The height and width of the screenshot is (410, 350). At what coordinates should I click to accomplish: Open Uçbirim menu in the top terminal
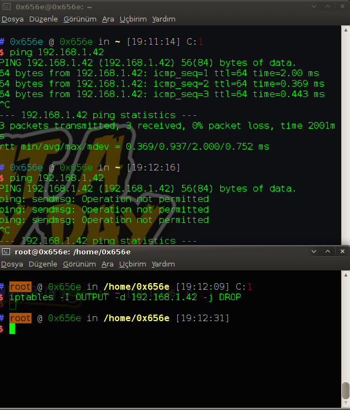(133, 19)
